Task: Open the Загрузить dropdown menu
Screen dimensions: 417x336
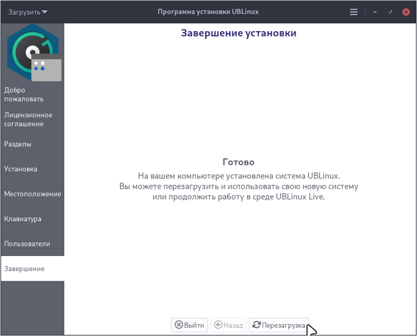Action: click(x=27, y=11)
